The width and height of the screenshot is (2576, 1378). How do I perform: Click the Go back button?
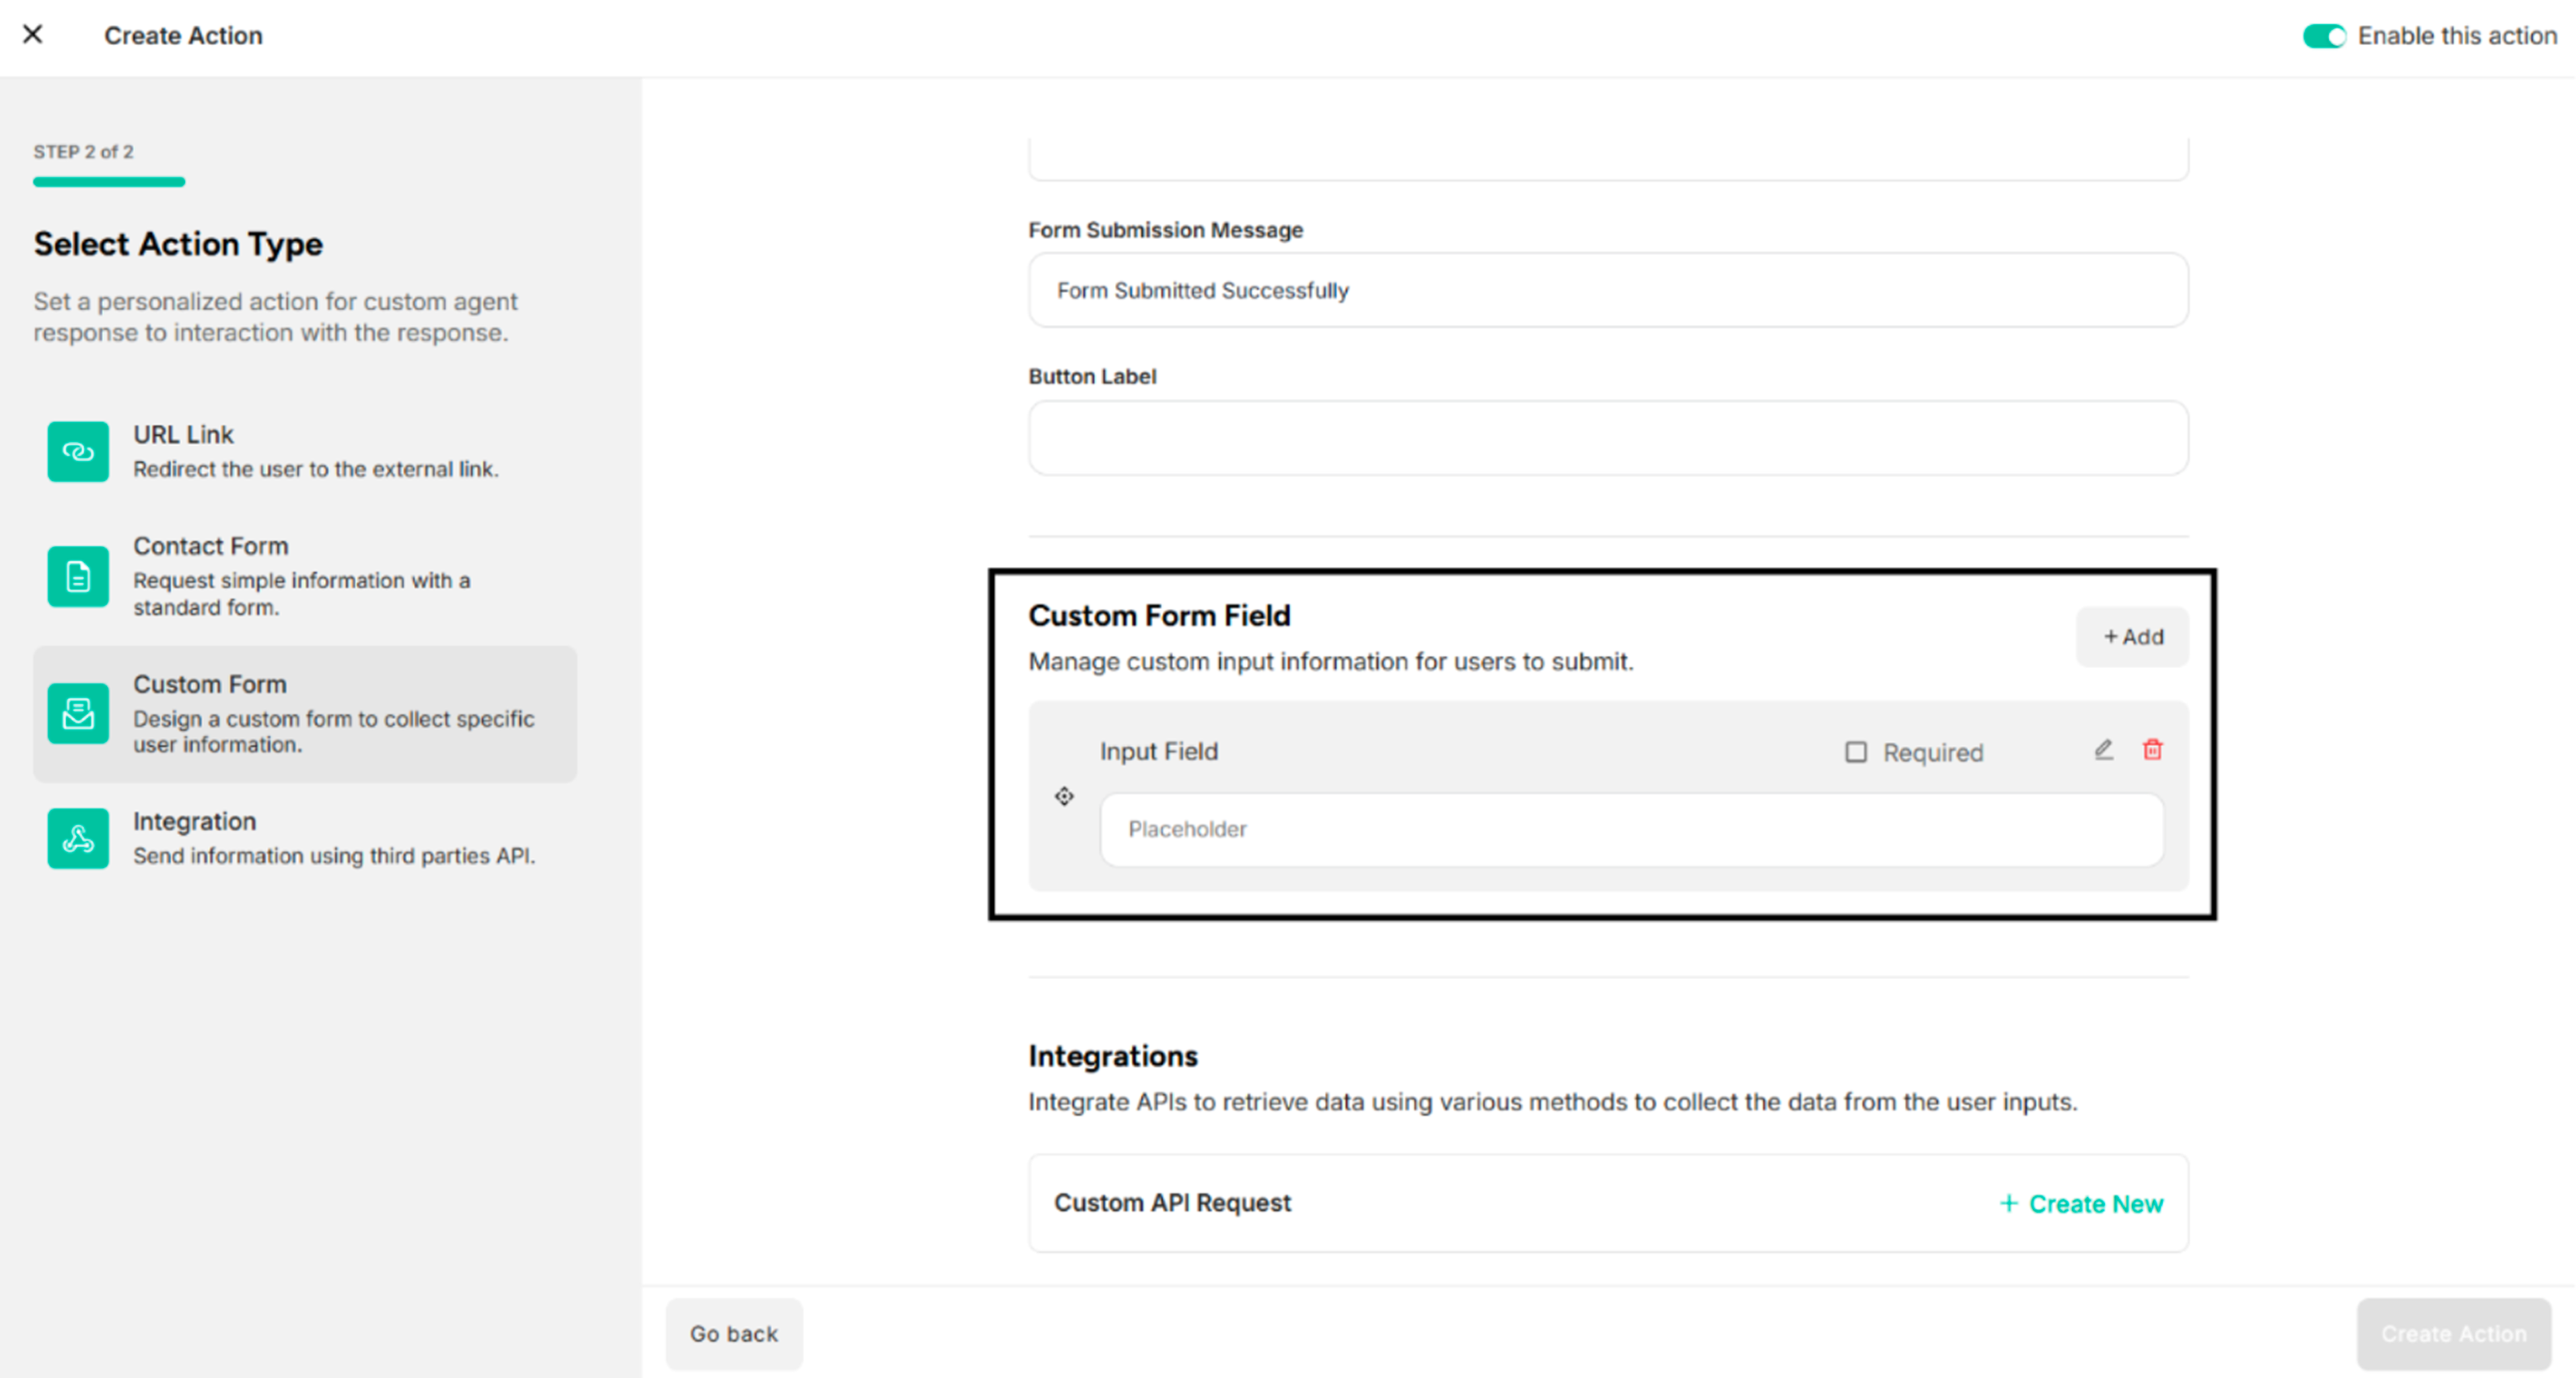(734, 1333)
